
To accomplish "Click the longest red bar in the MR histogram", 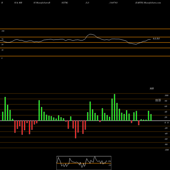I will (x=75, y=130).
